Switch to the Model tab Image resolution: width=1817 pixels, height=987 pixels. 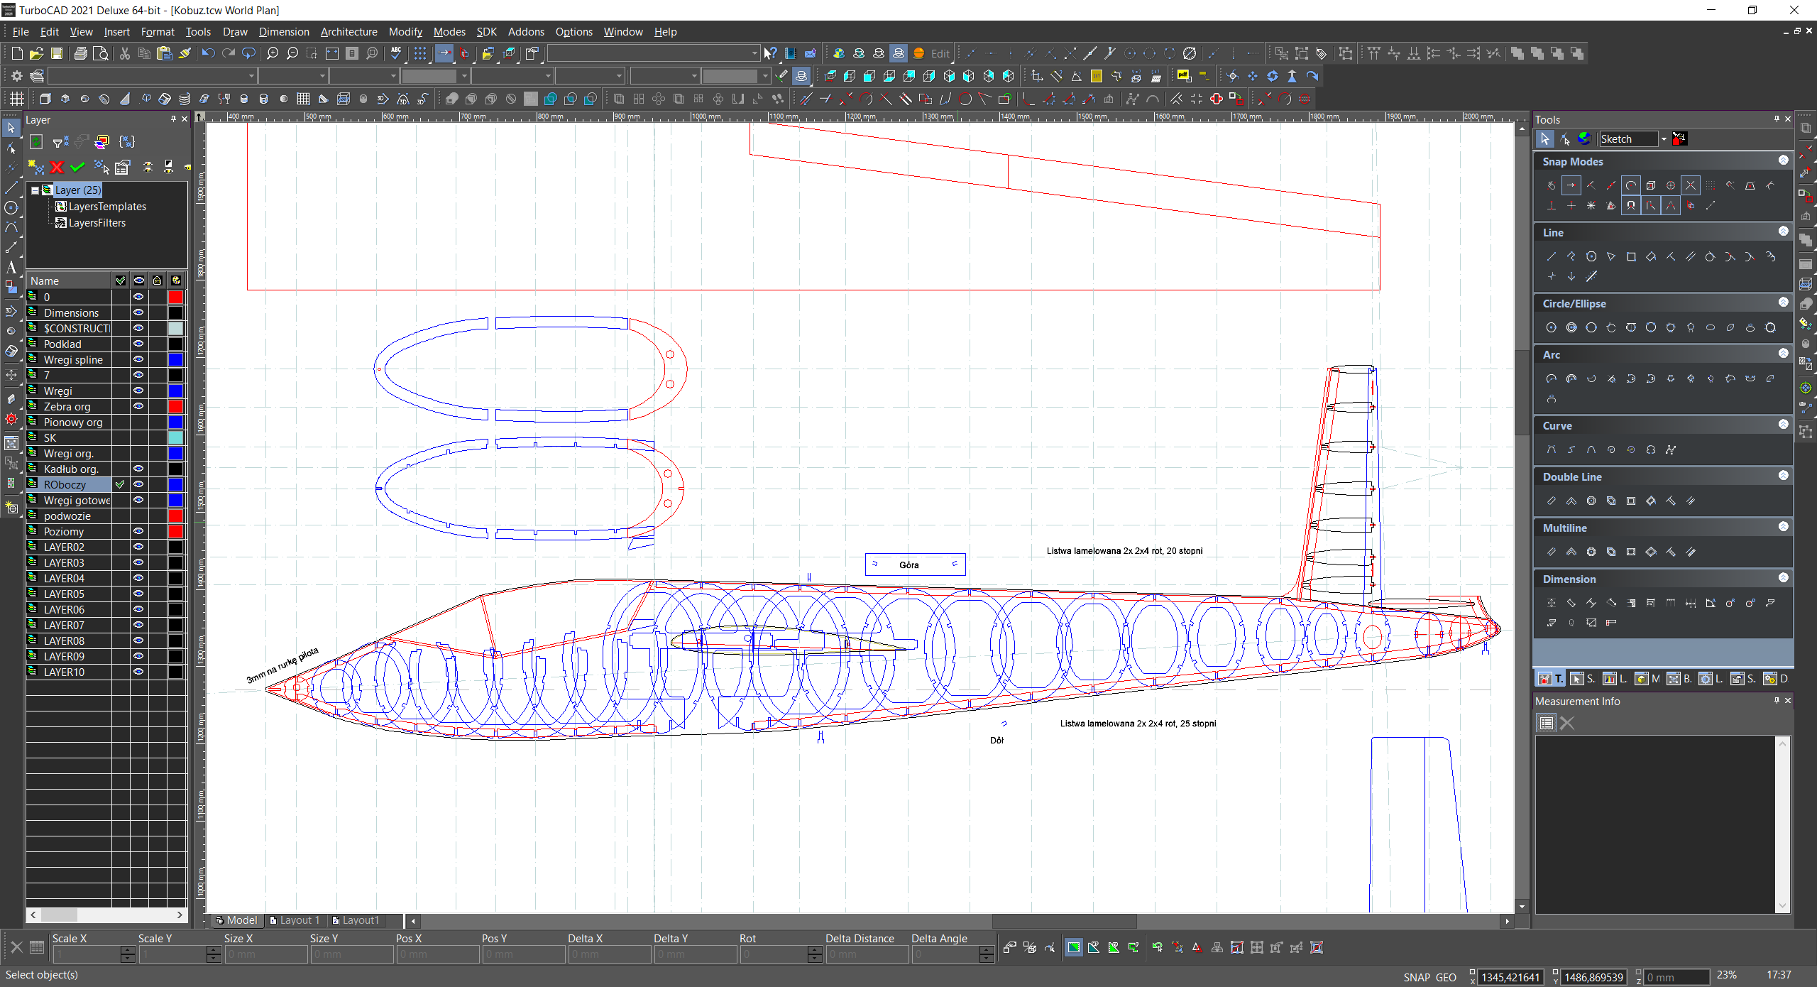236,920
